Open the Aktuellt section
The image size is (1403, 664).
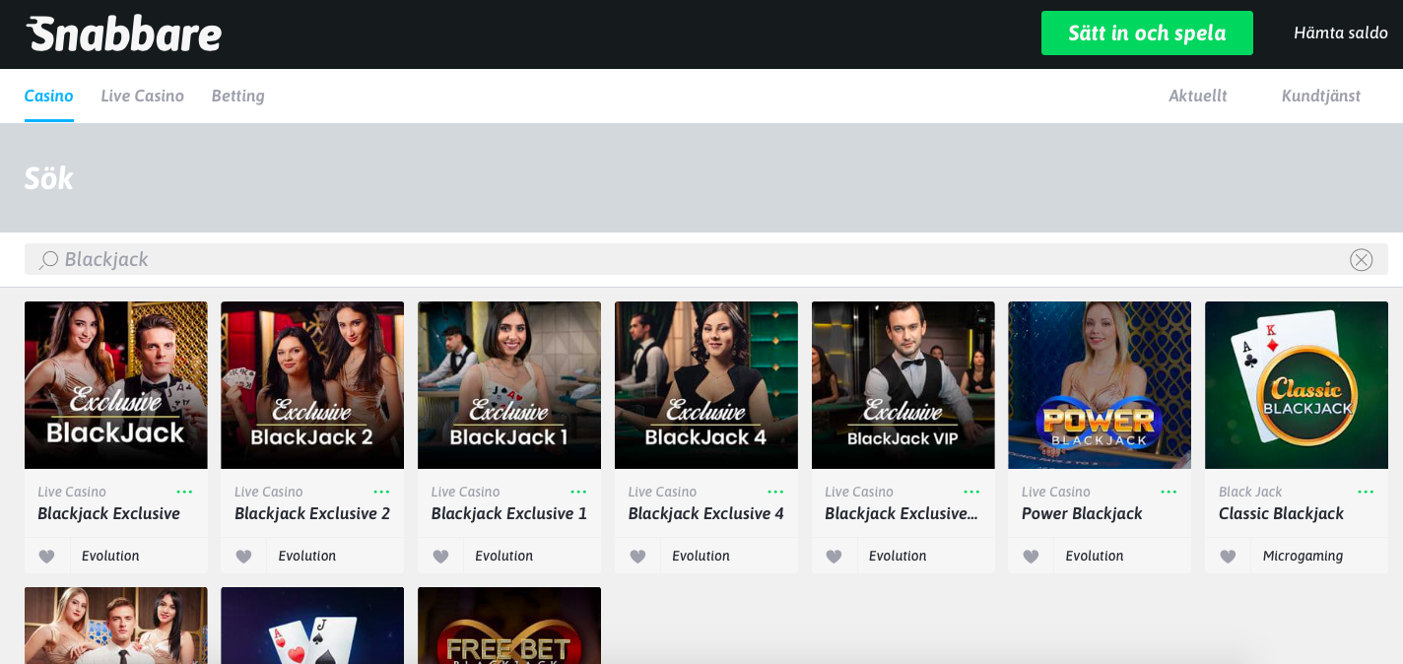[1197, 96]
